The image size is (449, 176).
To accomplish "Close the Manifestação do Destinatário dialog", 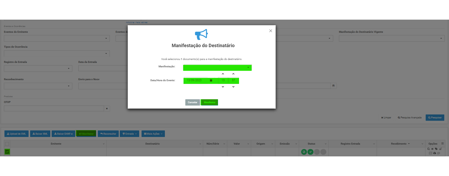I will (271, 31).
